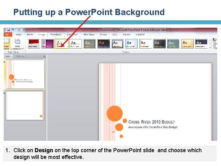Switch to the Insert ribbon tab
The width and height of the screenshot is (221, 166).
pyautogui.click(x=29, y=34)
